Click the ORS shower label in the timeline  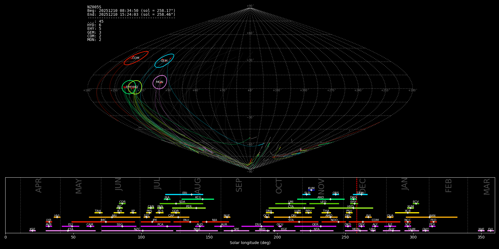point(336,193)
